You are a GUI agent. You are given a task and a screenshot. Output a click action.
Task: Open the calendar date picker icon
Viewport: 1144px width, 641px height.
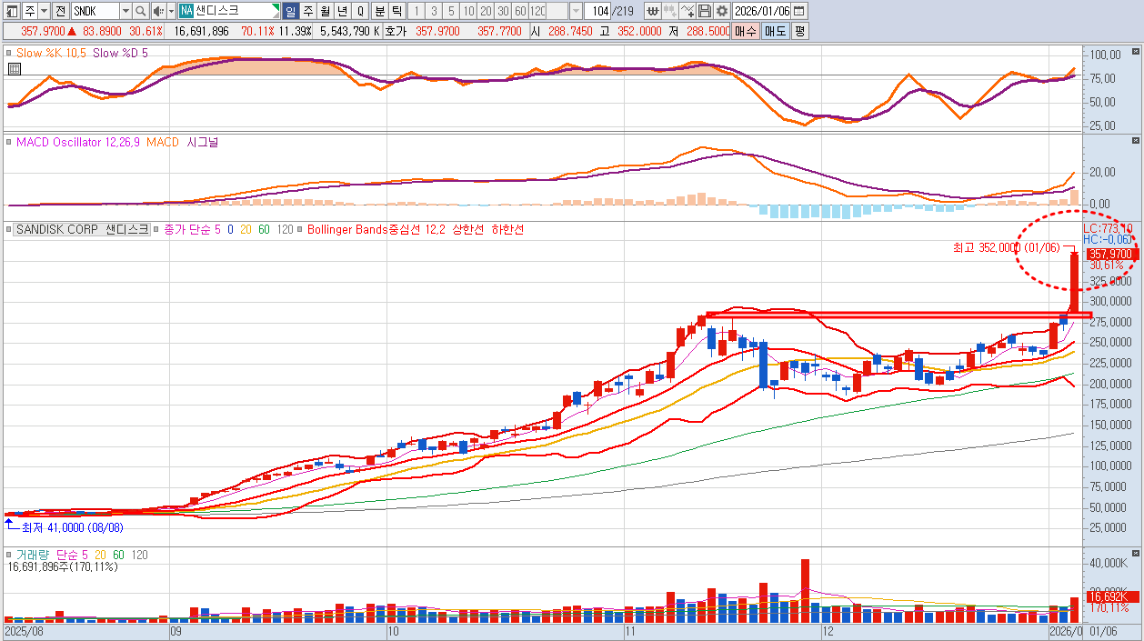click(798, 11)
